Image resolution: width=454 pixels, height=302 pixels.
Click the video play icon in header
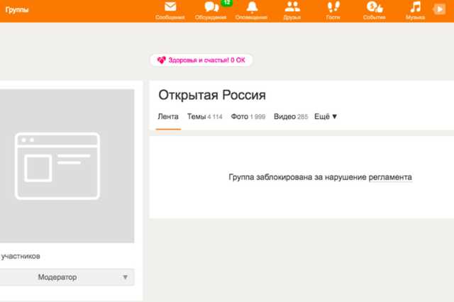[x=439, y=9]
